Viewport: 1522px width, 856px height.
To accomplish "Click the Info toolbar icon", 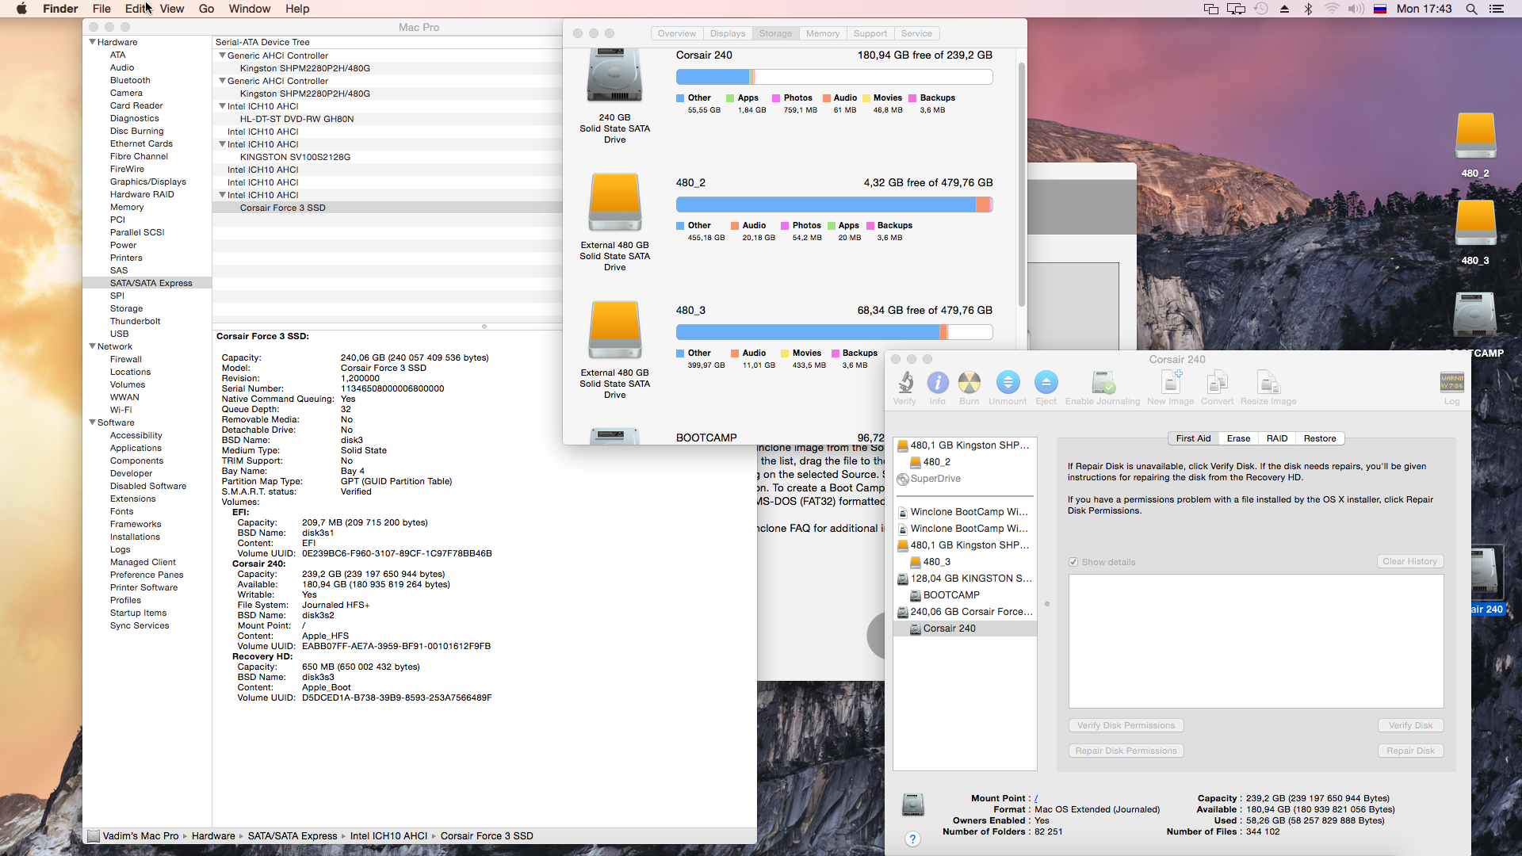I will click(937, 384).
